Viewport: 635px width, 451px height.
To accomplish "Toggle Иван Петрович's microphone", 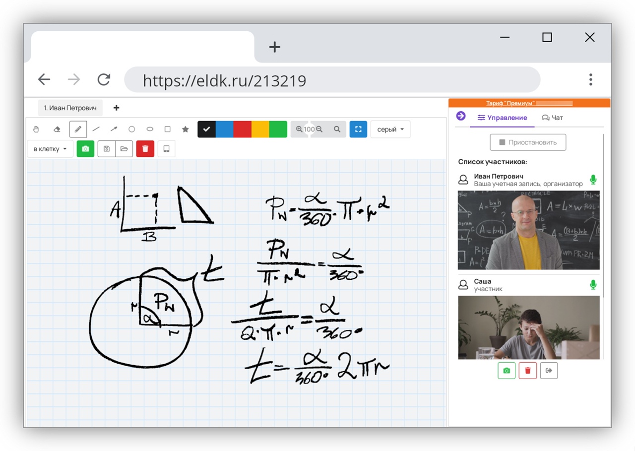I will coord(593,180).
